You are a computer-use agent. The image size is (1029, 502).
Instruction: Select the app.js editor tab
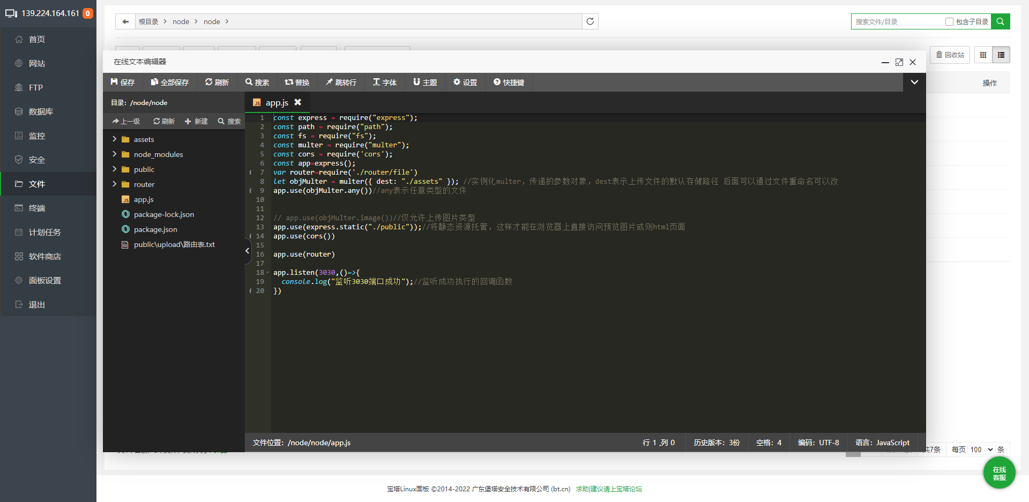pyautogui.click(x=277, y=102)
